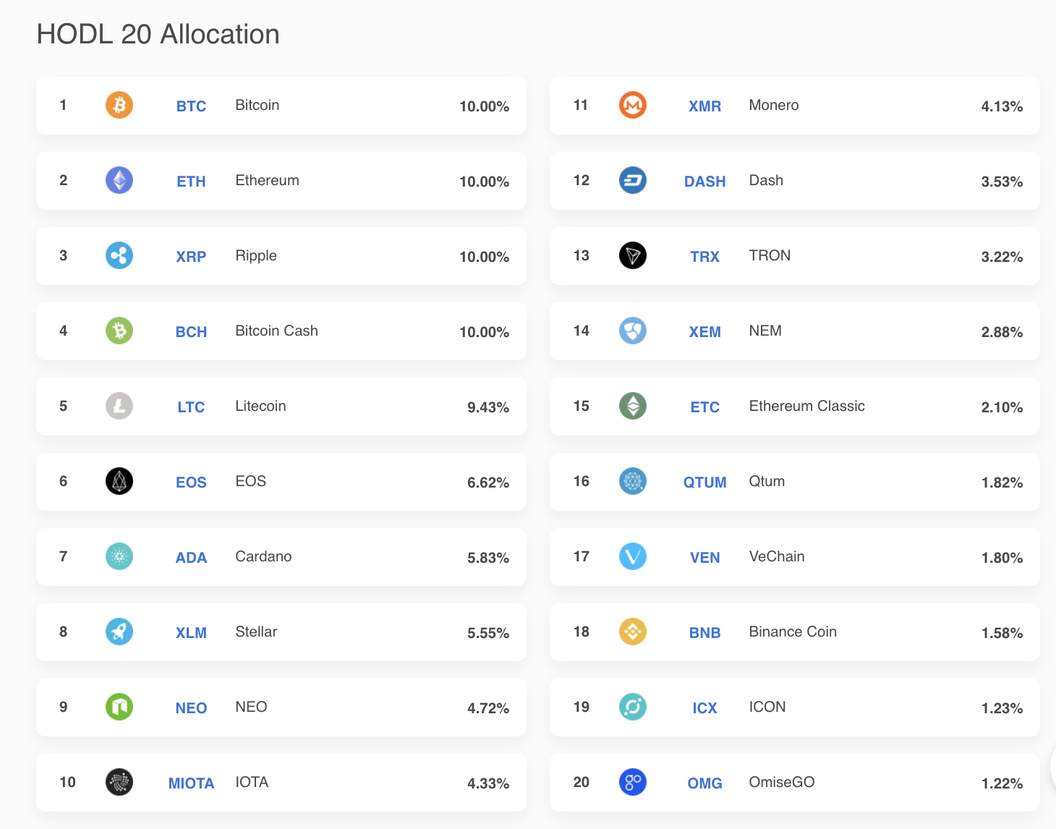The image size is (1056, 829).
Task: Click the OmiseGO blue icon
Action: 633,782
